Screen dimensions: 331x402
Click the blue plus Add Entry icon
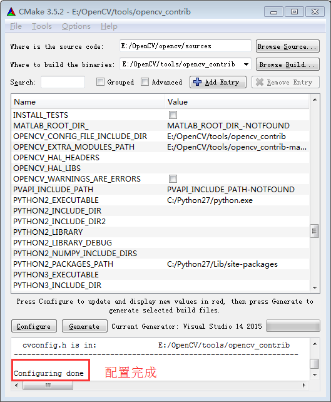pyautogui.click(x=197, y=82)
